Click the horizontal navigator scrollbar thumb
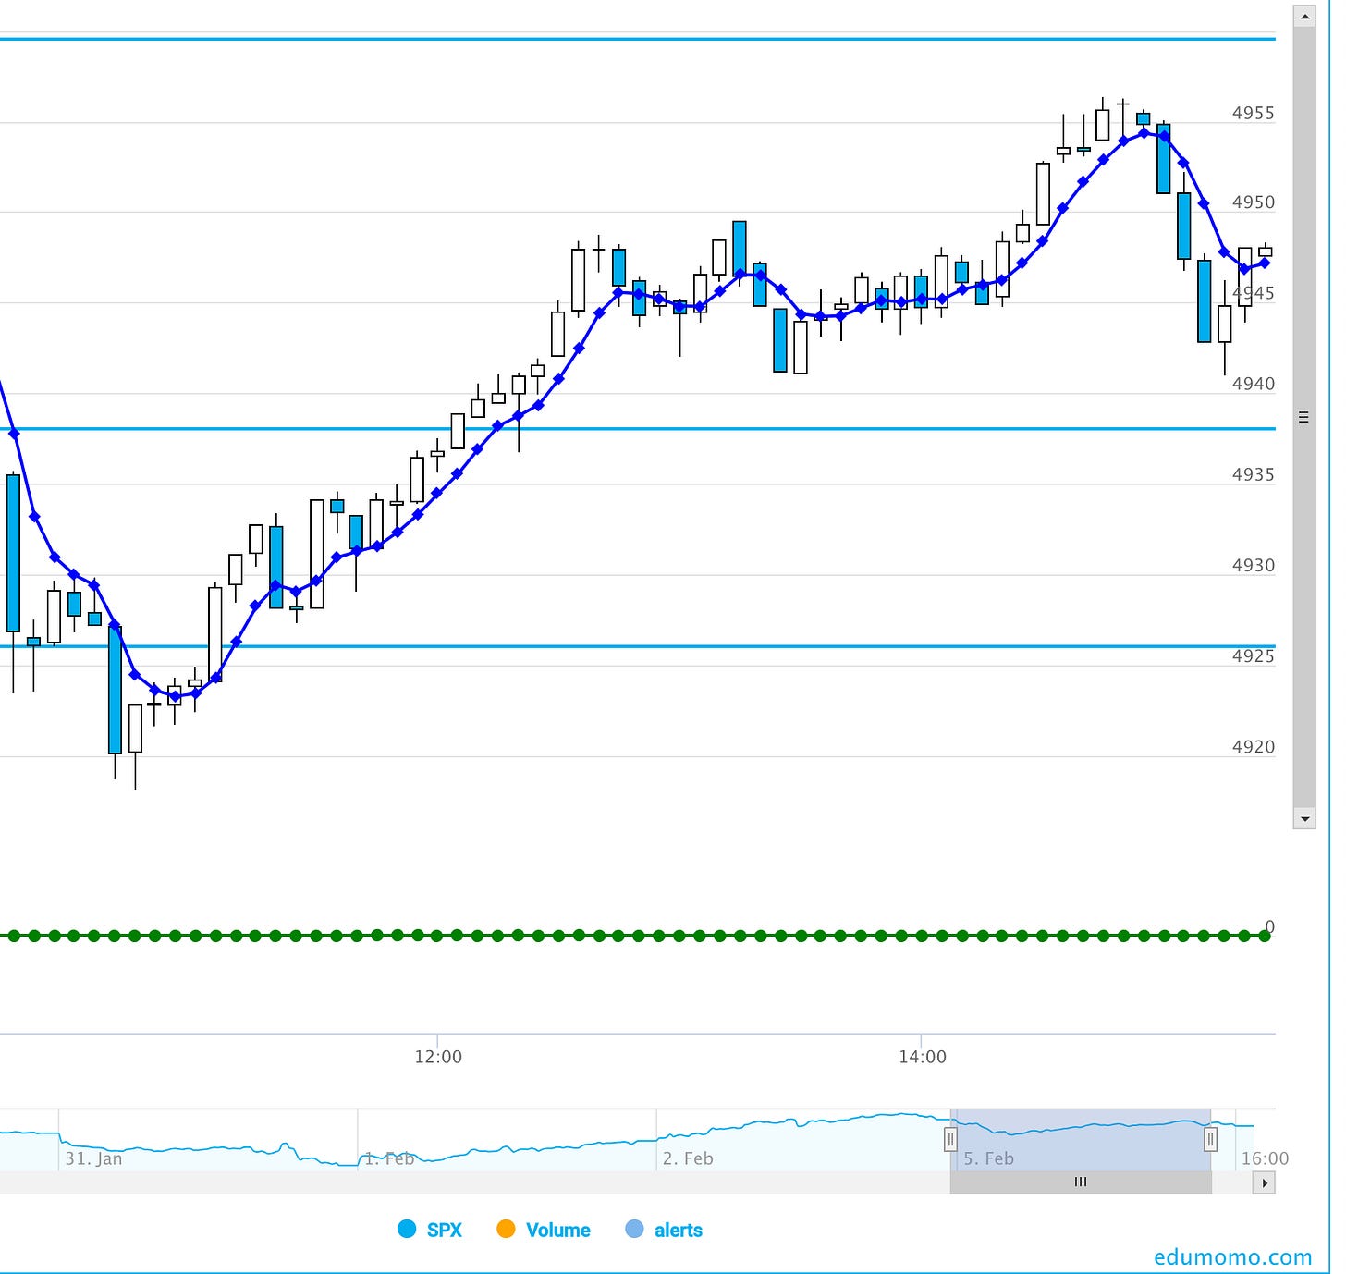 tap(1081, 1182)
